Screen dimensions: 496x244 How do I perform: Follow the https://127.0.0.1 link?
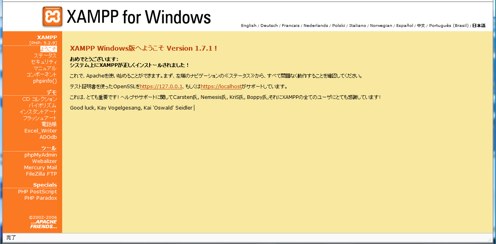pyautogui.click(x=161, y=87)
